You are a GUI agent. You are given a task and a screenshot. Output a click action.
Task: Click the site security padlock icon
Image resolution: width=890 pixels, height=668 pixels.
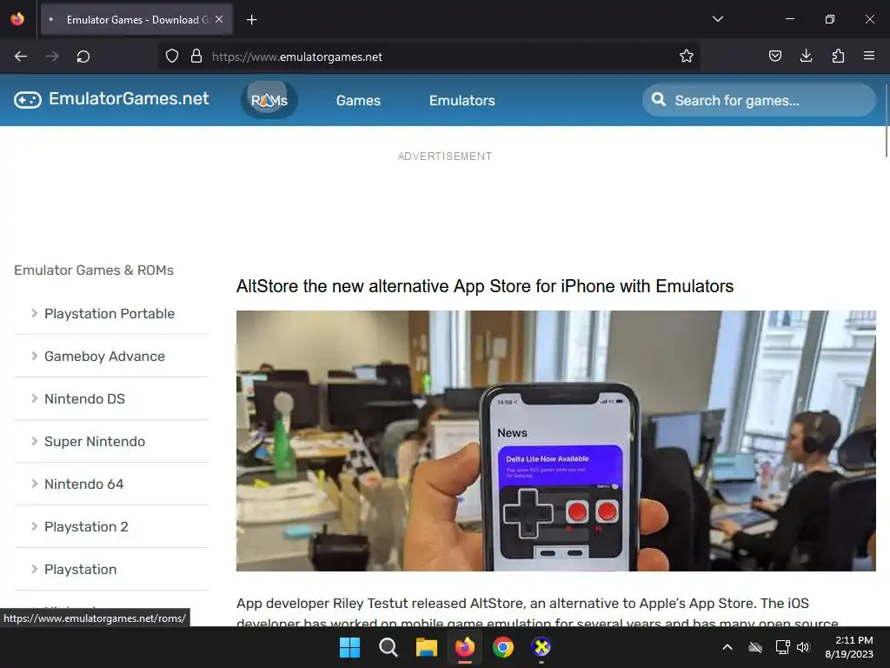(196, 57)
